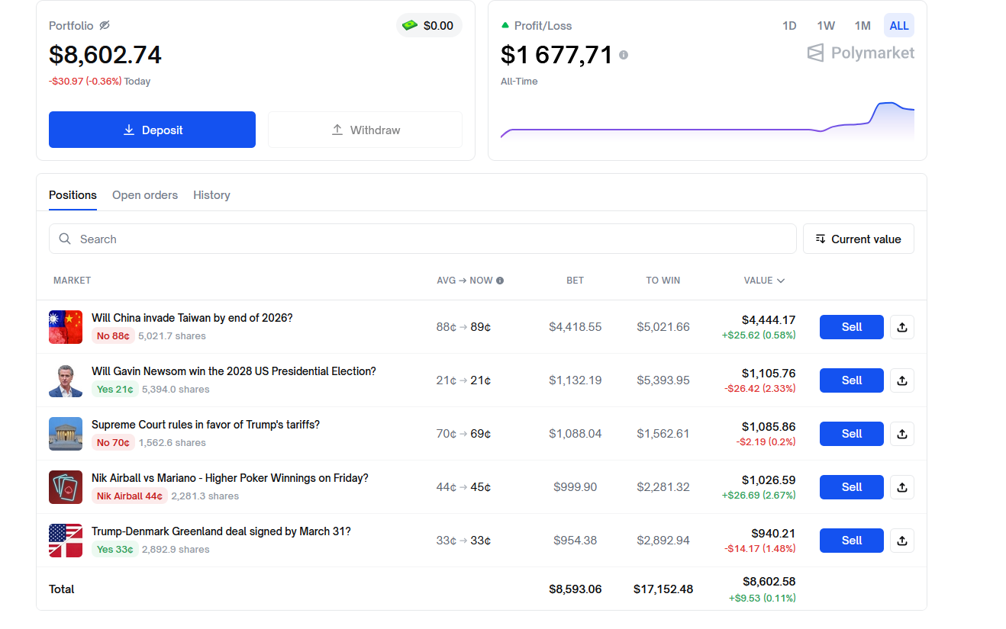This screenshot has width=1006, height=629.
Task: Share the Supreme Court tariffs position
Action: point(901,434)
